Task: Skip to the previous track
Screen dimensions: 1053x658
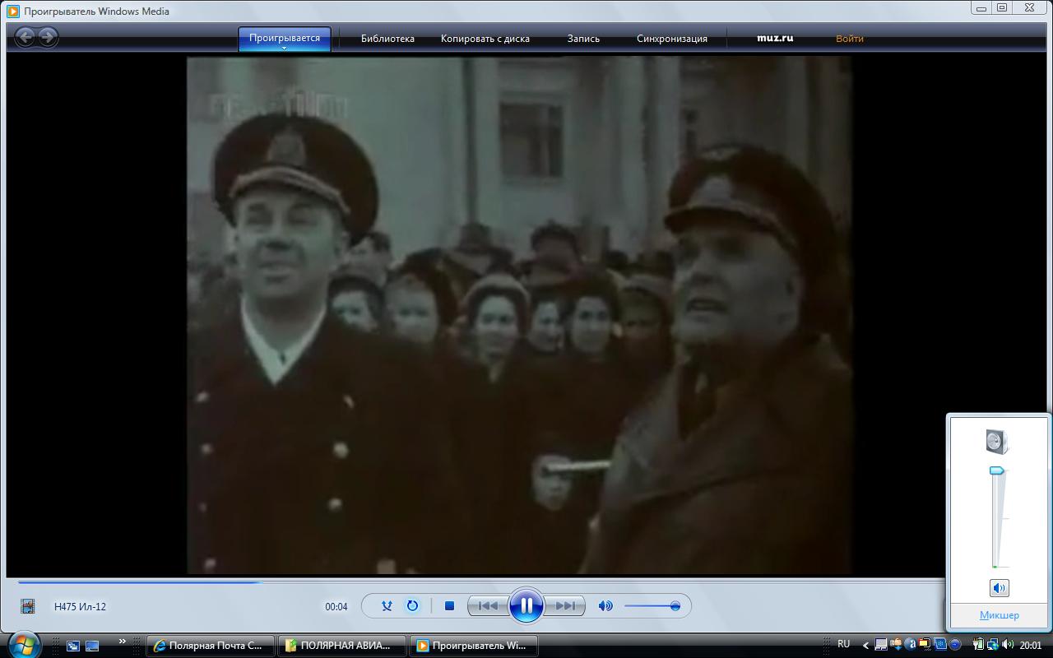Action: (x=488, y=606)
